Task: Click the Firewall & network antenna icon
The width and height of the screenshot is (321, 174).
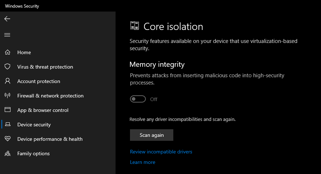Action: 7,96
